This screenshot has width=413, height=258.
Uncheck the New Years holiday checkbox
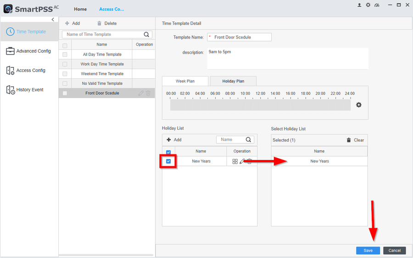tap(168, 161)
